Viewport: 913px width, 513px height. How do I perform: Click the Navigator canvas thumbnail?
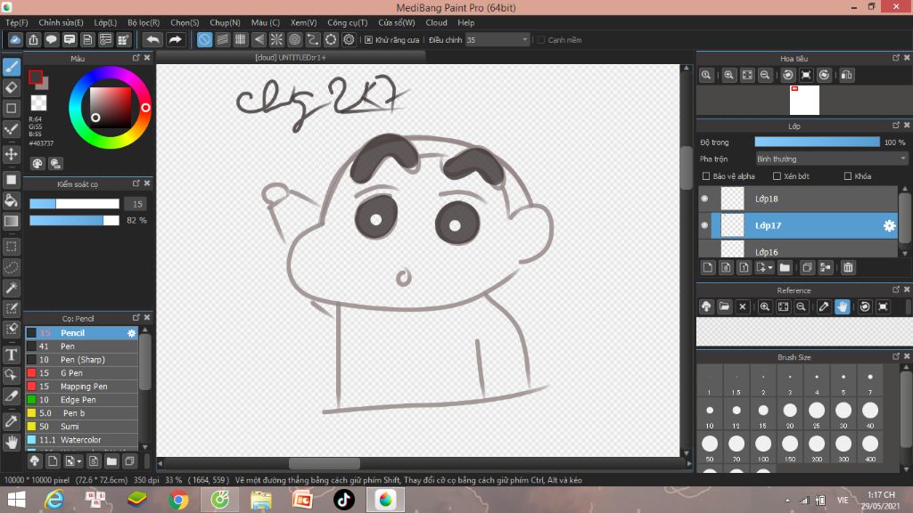804,100
